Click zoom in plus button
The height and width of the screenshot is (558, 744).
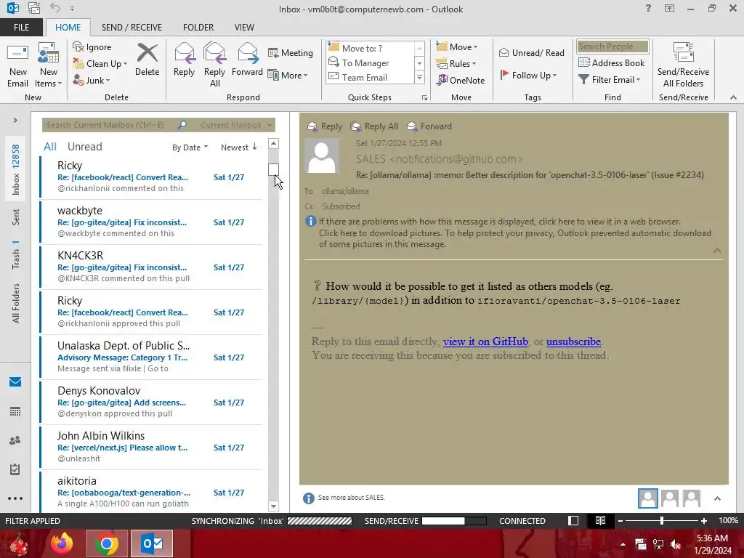tap(704, 520)
